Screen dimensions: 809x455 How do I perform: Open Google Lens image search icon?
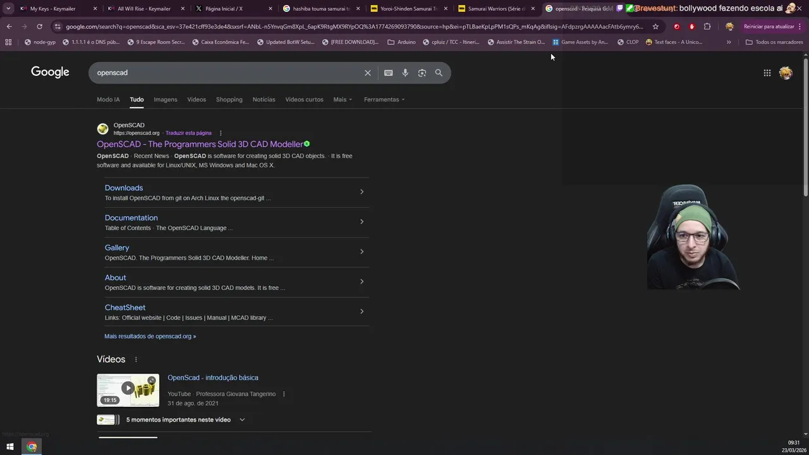pyautogui.click(x=422, y=73)
